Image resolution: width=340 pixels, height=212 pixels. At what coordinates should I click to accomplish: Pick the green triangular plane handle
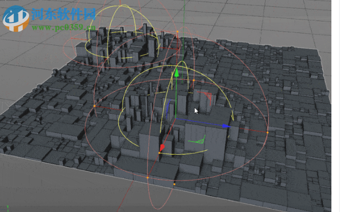199,141
